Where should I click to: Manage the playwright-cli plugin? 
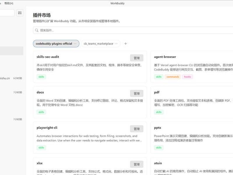pyautogui.click(x=137, y=129)
